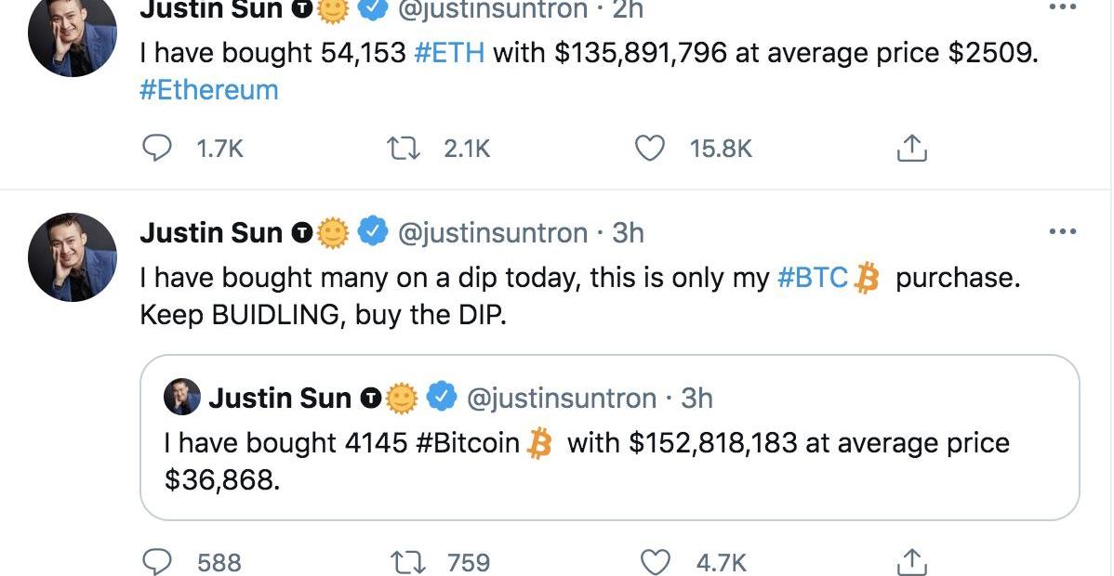
Task: Share the ETH purchase tweet
Action: click(x=912, y=148)
